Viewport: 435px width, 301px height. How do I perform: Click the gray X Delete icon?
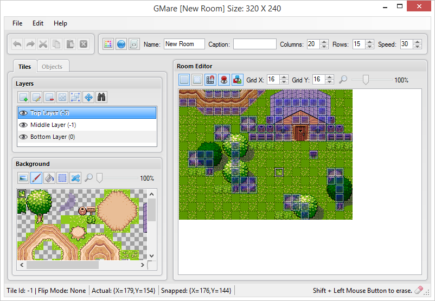[83, 44]
